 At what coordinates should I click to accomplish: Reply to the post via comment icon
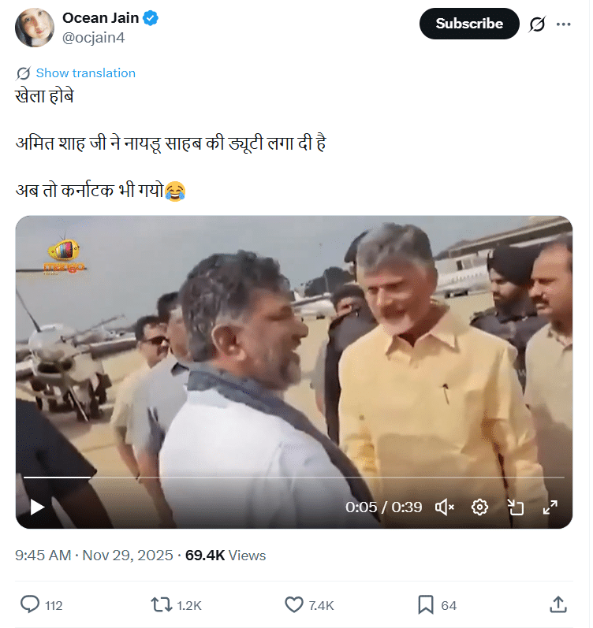click(30, 604)
